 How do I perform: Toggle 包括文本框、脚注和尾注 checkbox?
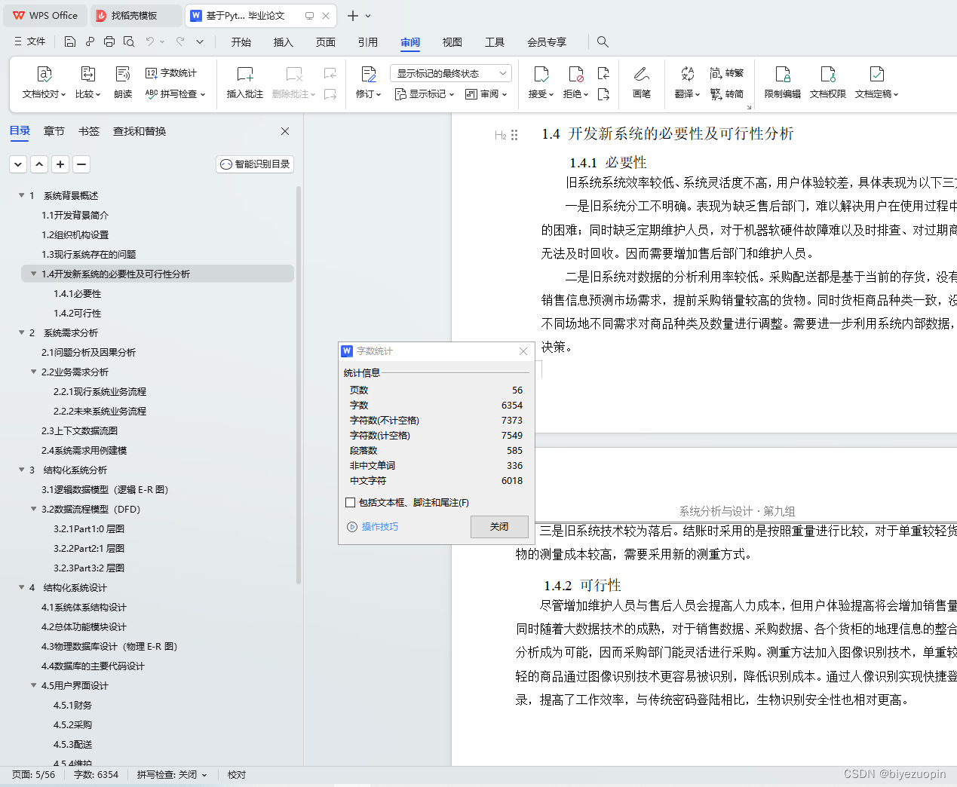pos(350,502)
